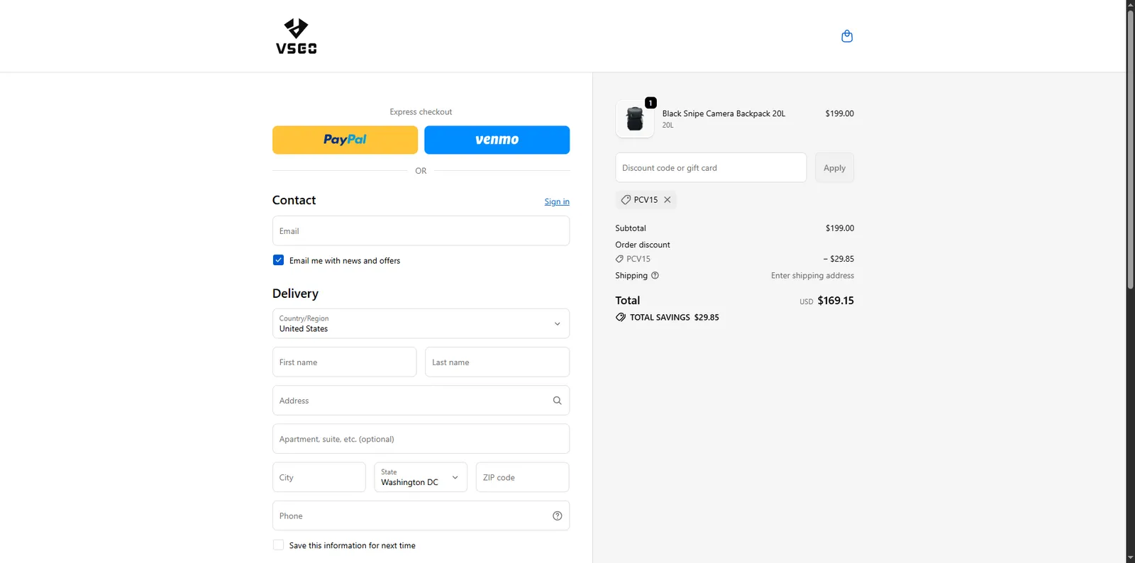Remove the PCV15 discount code tag
Screen dimensions: 1135x563
coord(668,200)
